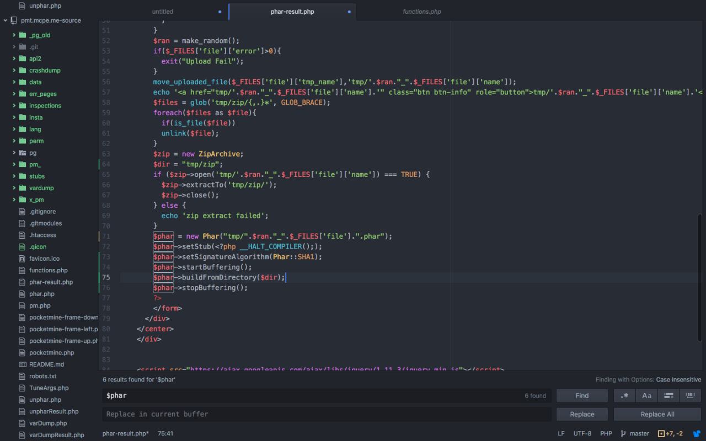Click the pm_ folder icon
The width and height of the screenshot is (706, 441).
23,164
